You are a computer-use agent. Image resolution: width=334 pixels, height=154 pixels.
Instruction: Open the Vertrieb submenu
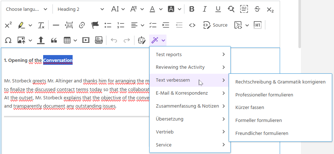pos(190,132)
